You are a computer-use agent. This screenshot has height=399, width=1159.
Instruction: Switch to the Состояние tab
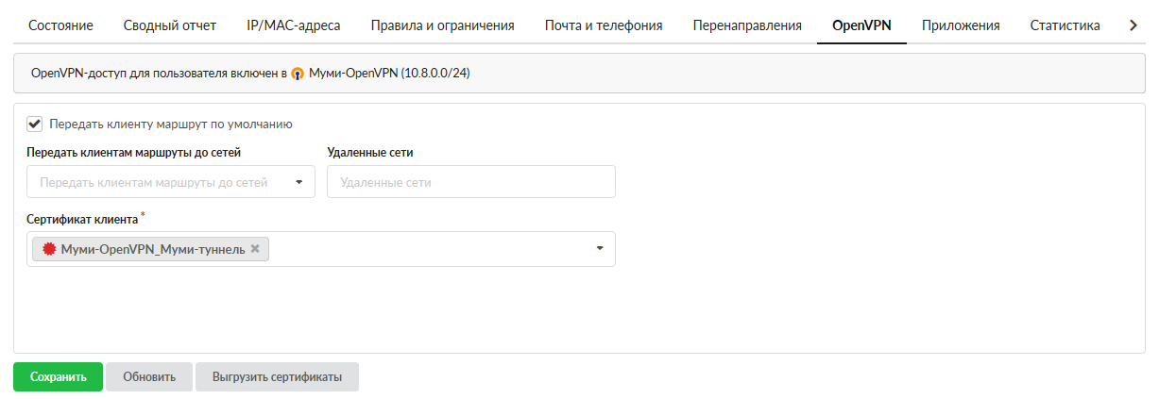tap(60, 25)
